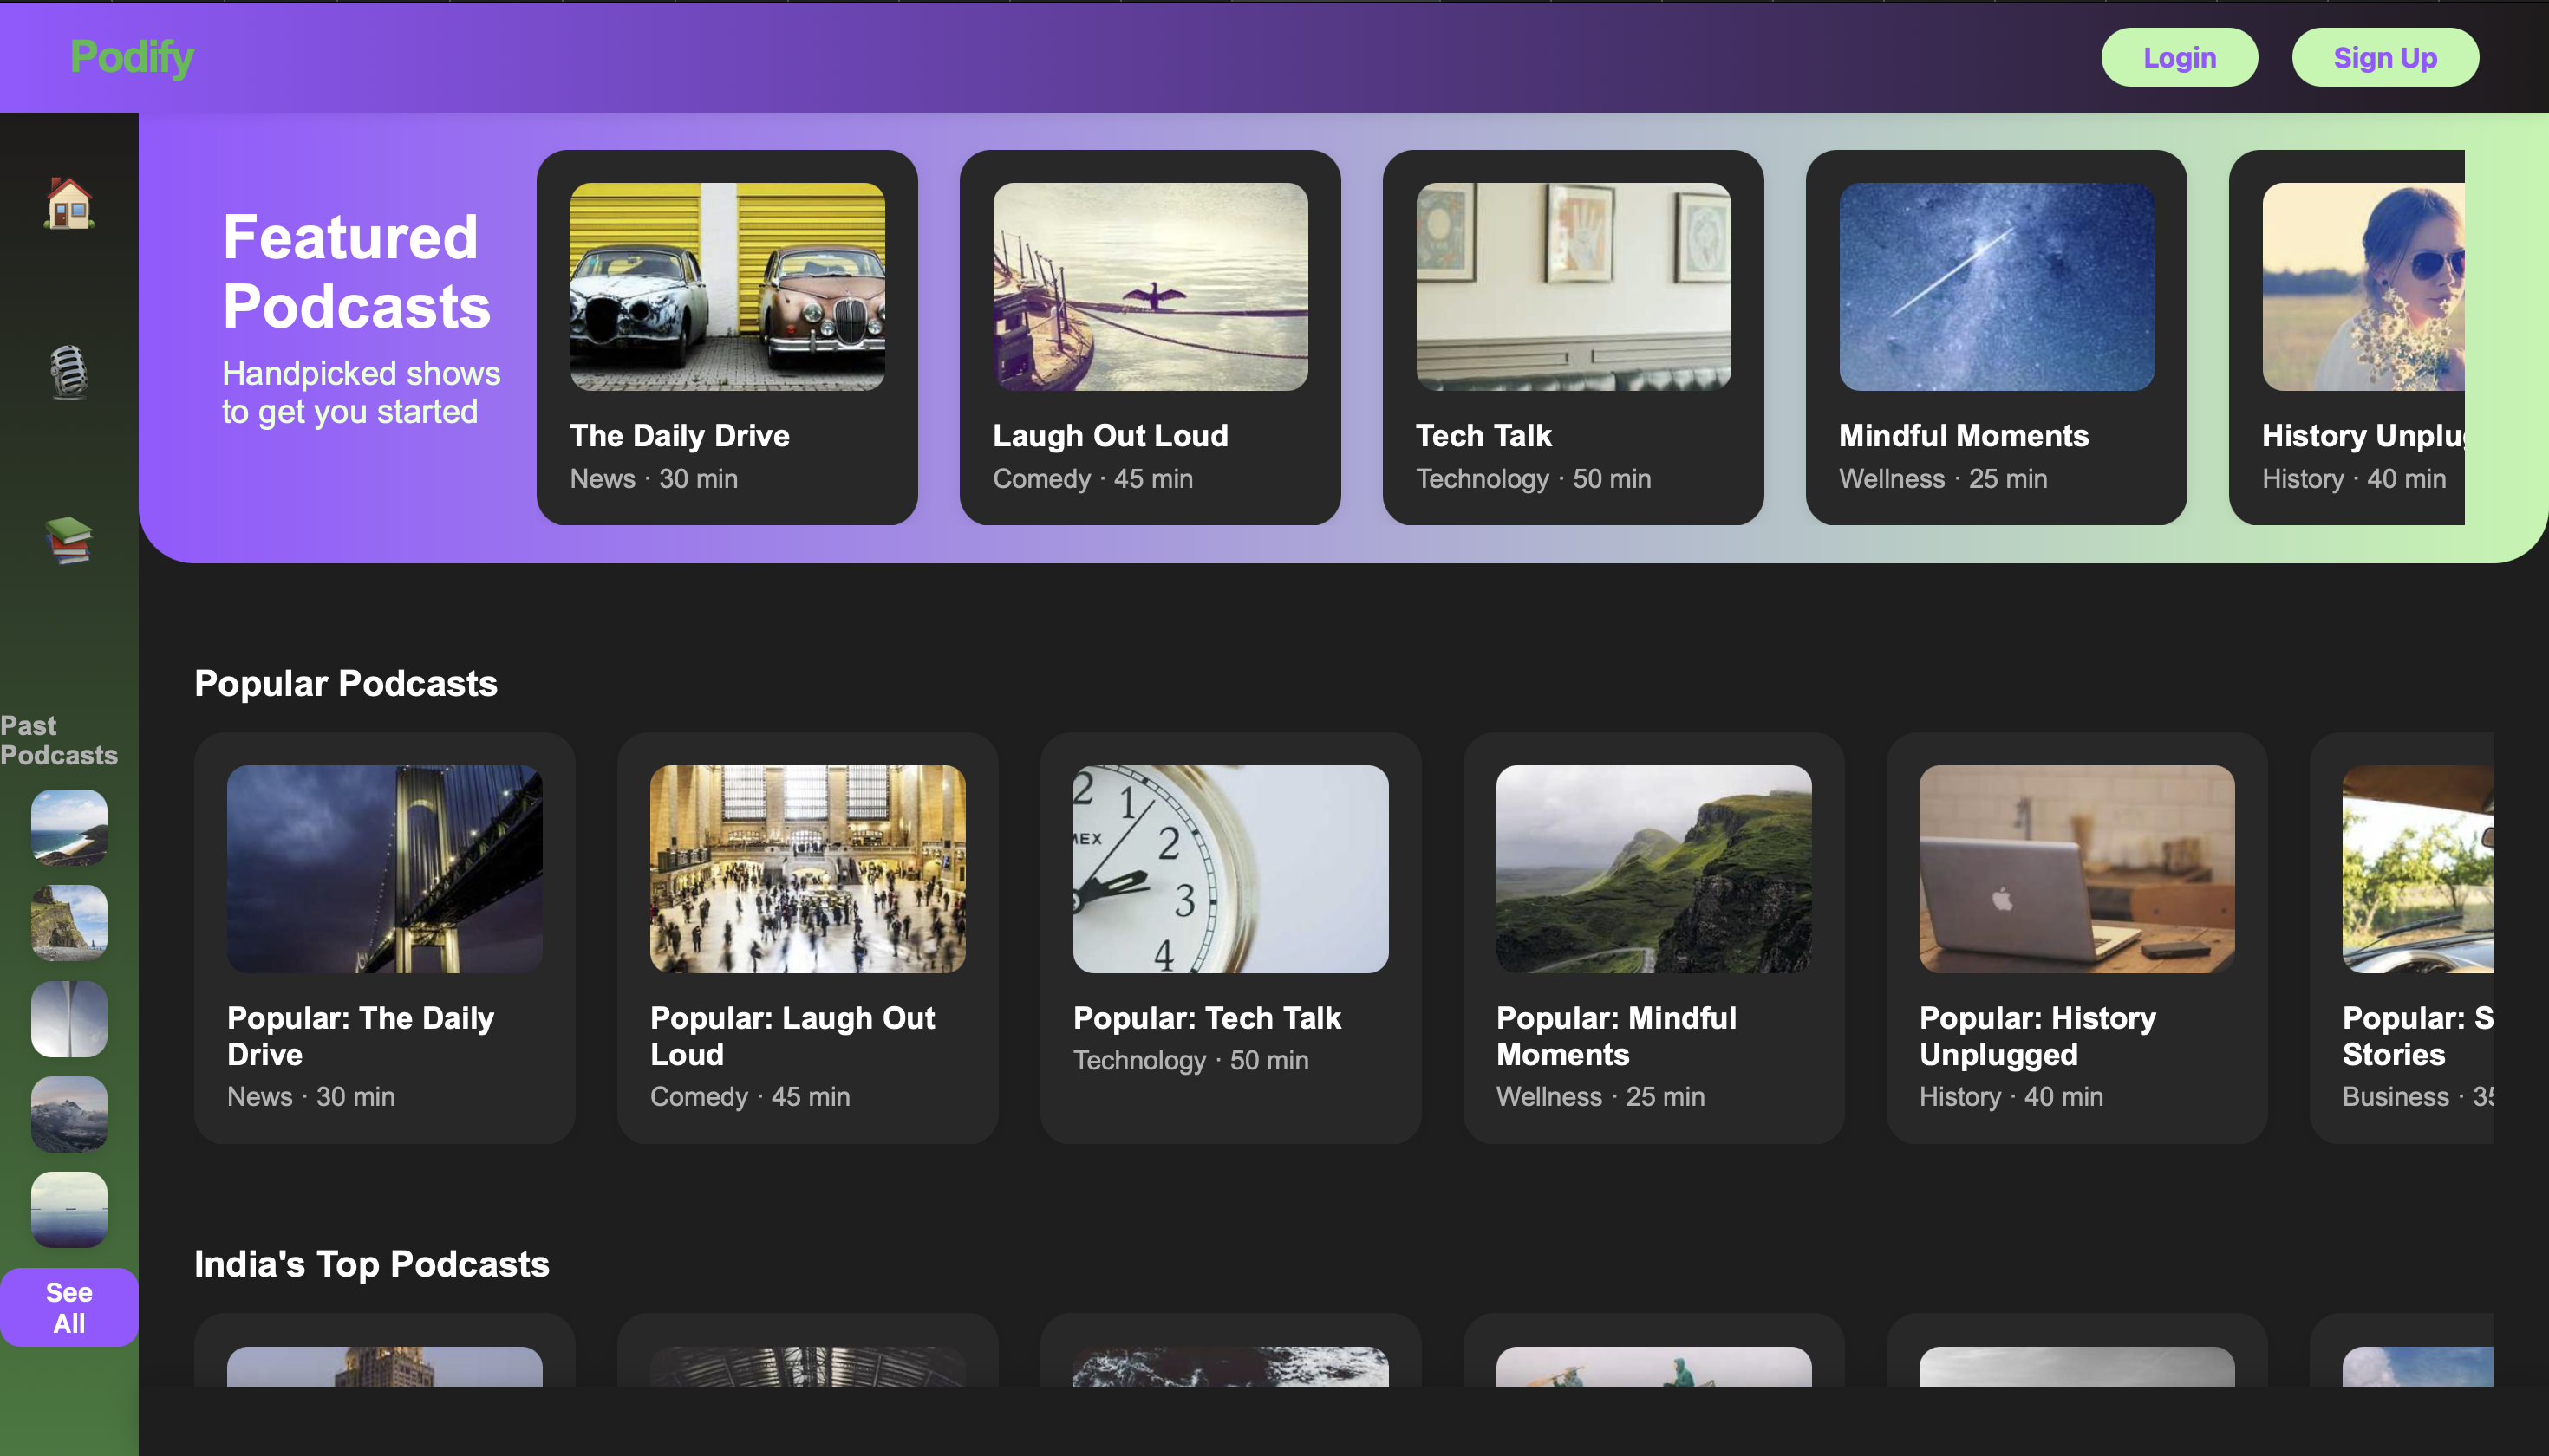The height and width of the screenshot is (1456, 2549).
Task: Open Mindful Moments featured starry image
Action: pos(1997,286)
